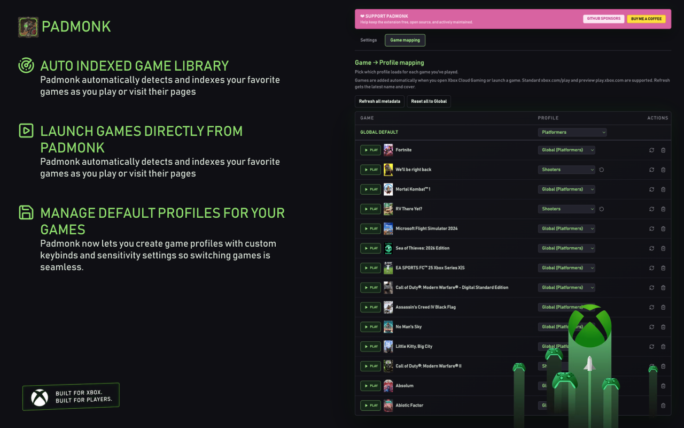The image size is (684, 428).
Task: Switch to the Settings tab
Action: coord(369,40)
